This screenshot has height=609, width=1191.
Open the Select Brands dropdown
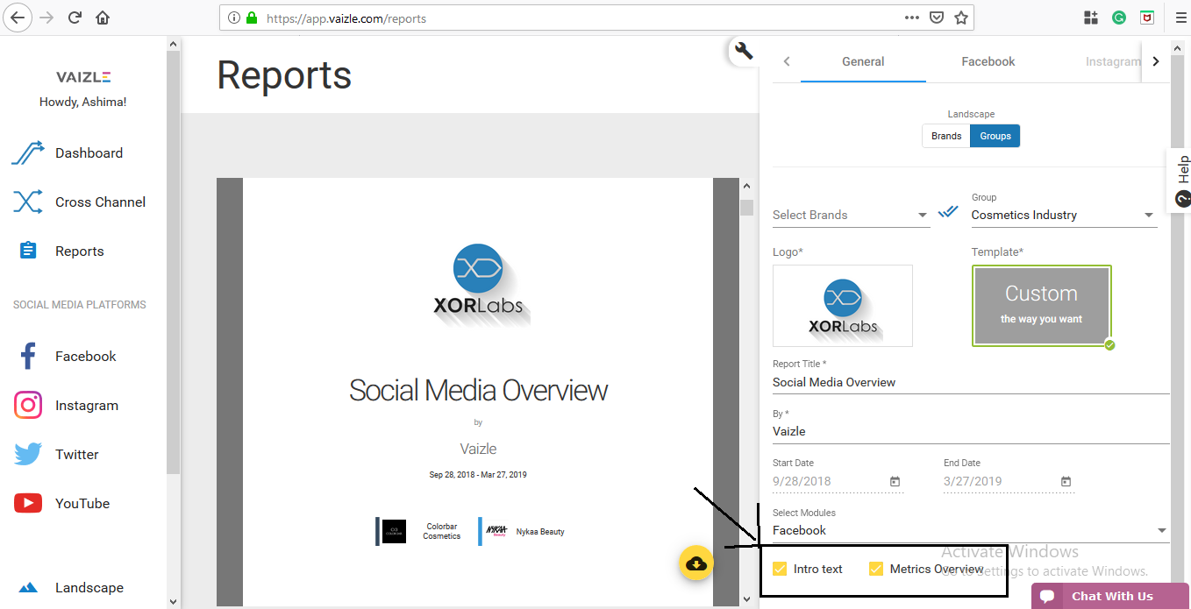click(851, 215)
